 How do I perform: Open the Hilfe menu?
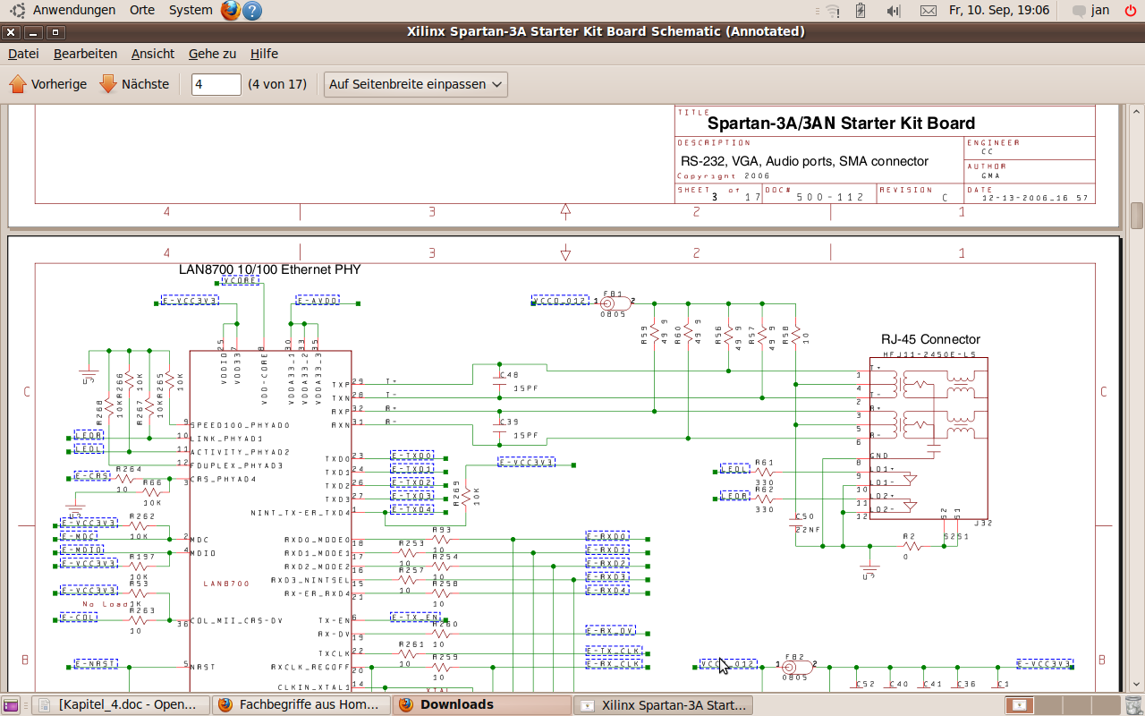[264, 54]
